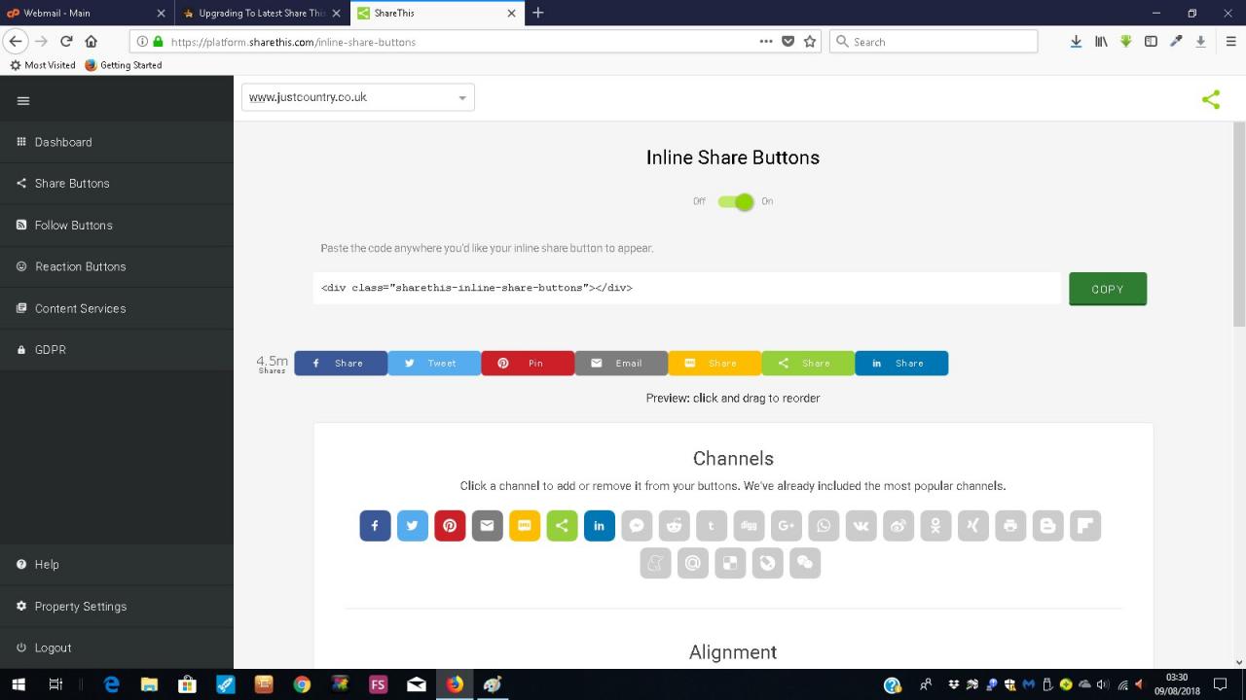The width and height of the screenshot is (1246, 700).
Task: Open the www.justcountry.co.uk property dropdown
Action: pos(358,97)
